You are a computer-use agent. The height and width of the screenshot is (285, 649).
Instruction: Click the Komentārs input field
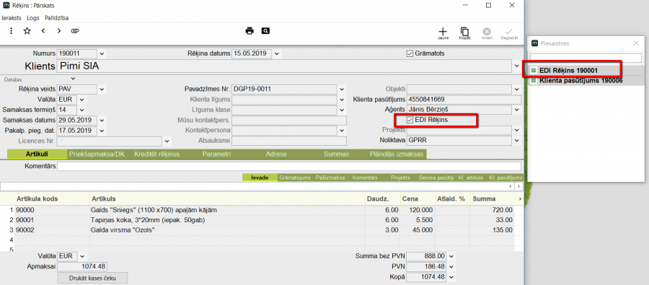pos(289,166)
